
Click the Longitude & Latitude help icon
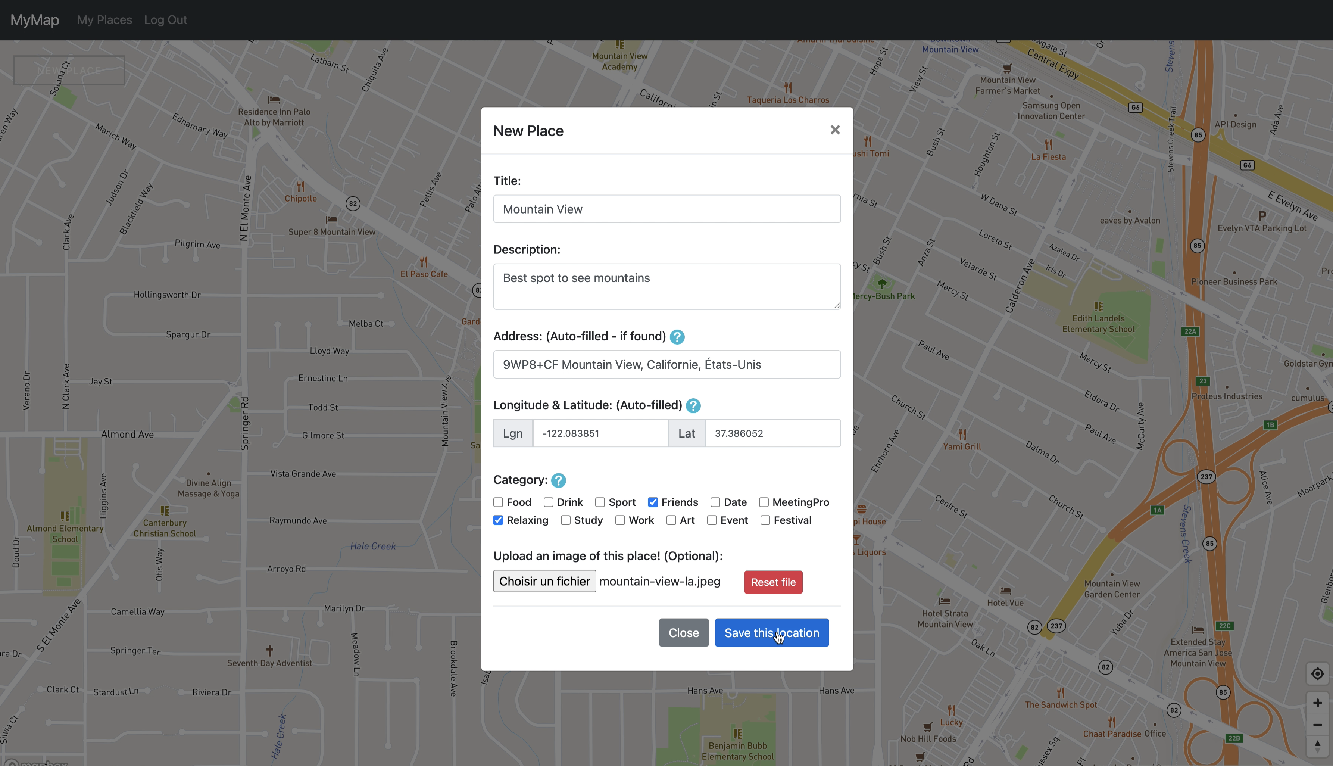pyautogui.click(x=693, y=406)
